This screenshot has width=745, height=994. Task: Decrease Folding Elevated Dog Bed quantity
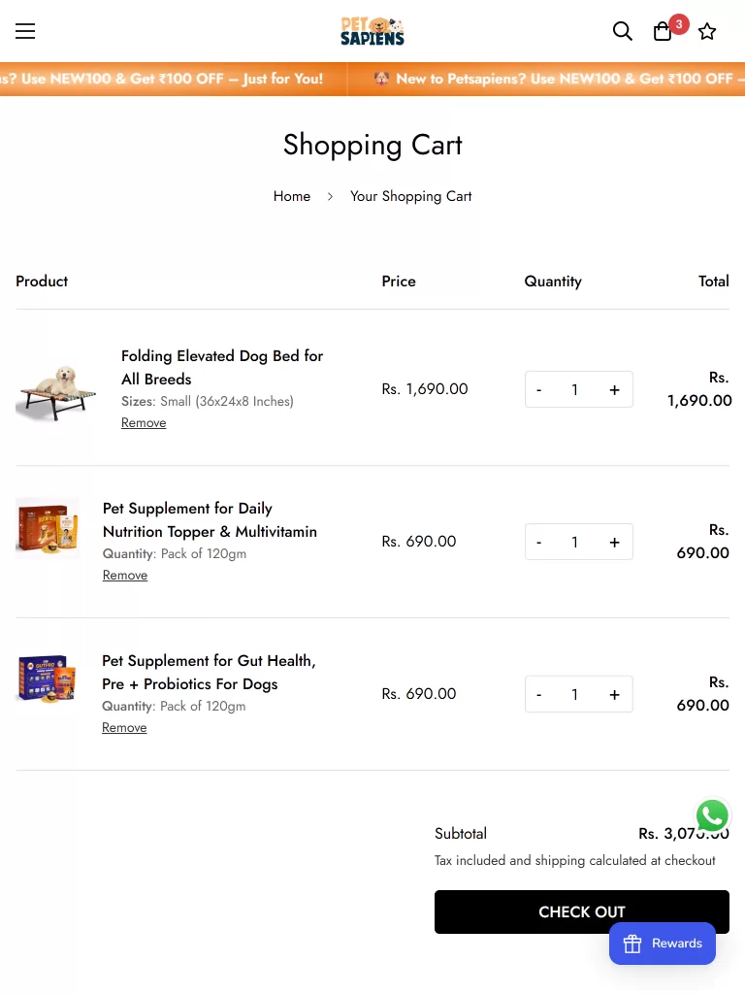pos(539,389)
